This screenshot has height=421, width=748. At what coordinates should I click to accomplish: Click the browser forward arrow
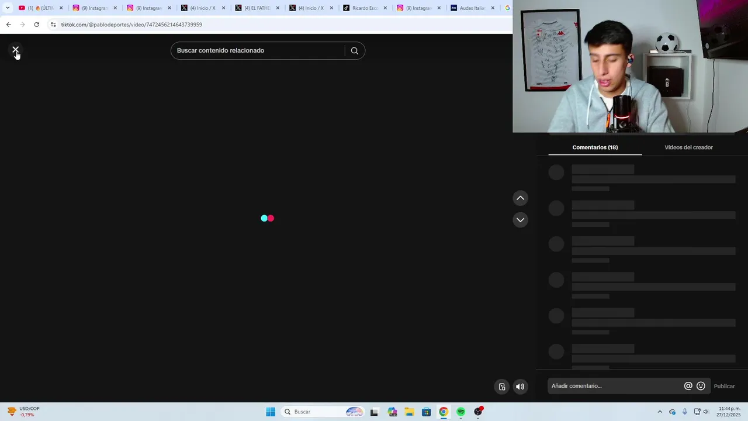point(22,25)
